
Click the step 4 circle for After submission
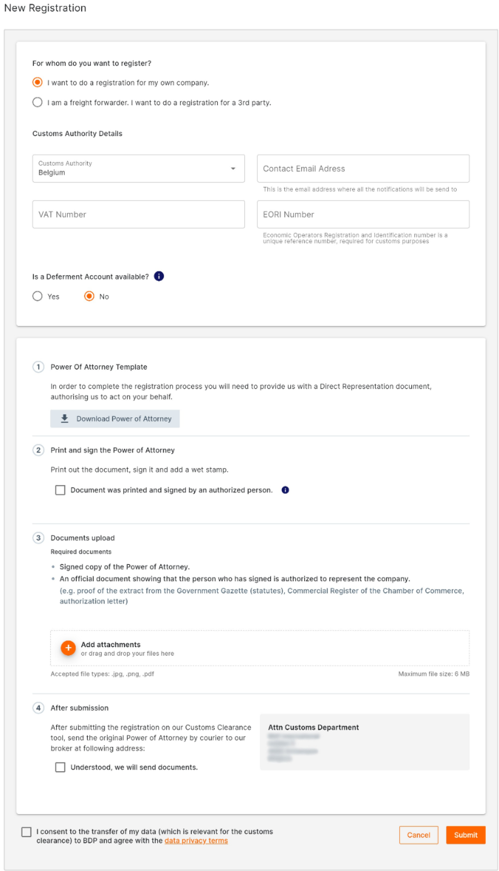[38, 708]
